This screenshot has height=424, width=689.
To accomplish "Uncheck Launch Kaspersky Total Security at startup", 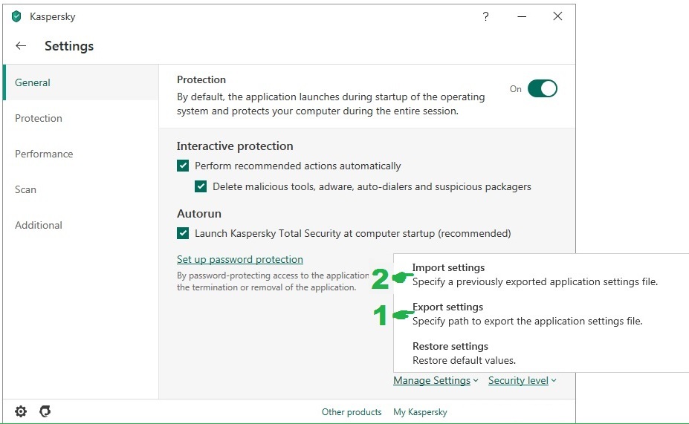I will pyautogui.click(x=183, y=233).
